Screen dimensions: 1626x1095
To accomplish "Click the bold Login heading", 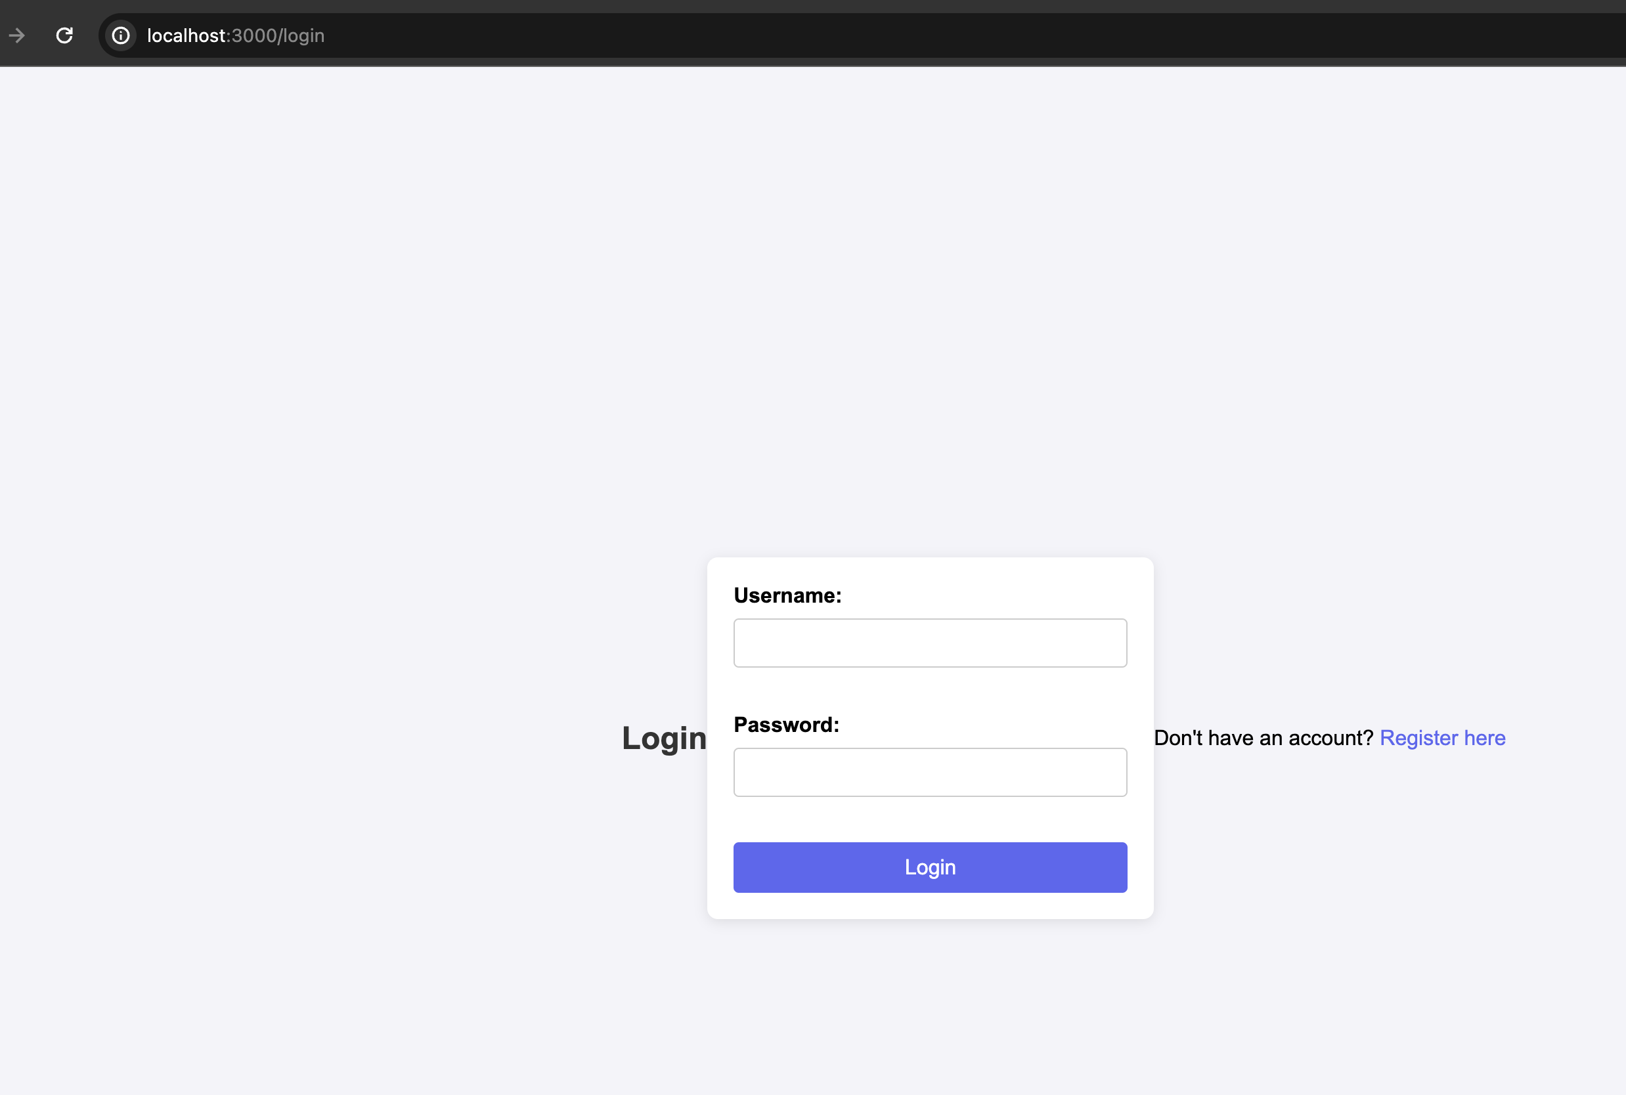I will tap(663, 737).
